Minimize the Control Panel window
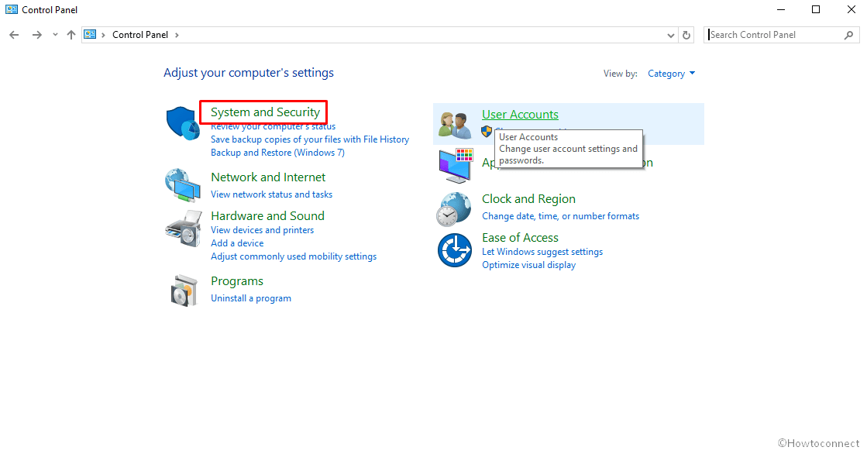This screenshot has height=454, width=867. (781, 9)
